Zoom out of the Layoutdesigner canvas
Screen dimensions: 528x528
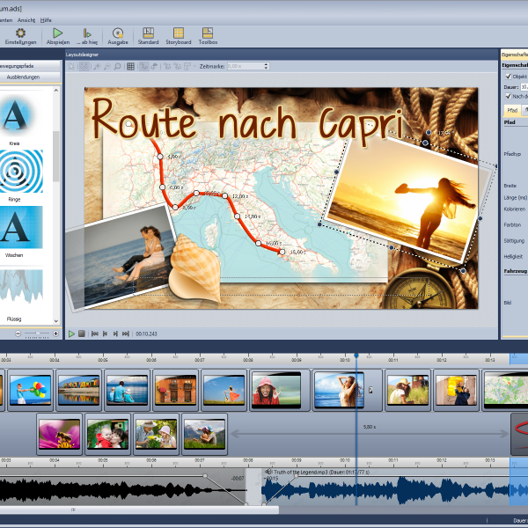tap(107, 66)
